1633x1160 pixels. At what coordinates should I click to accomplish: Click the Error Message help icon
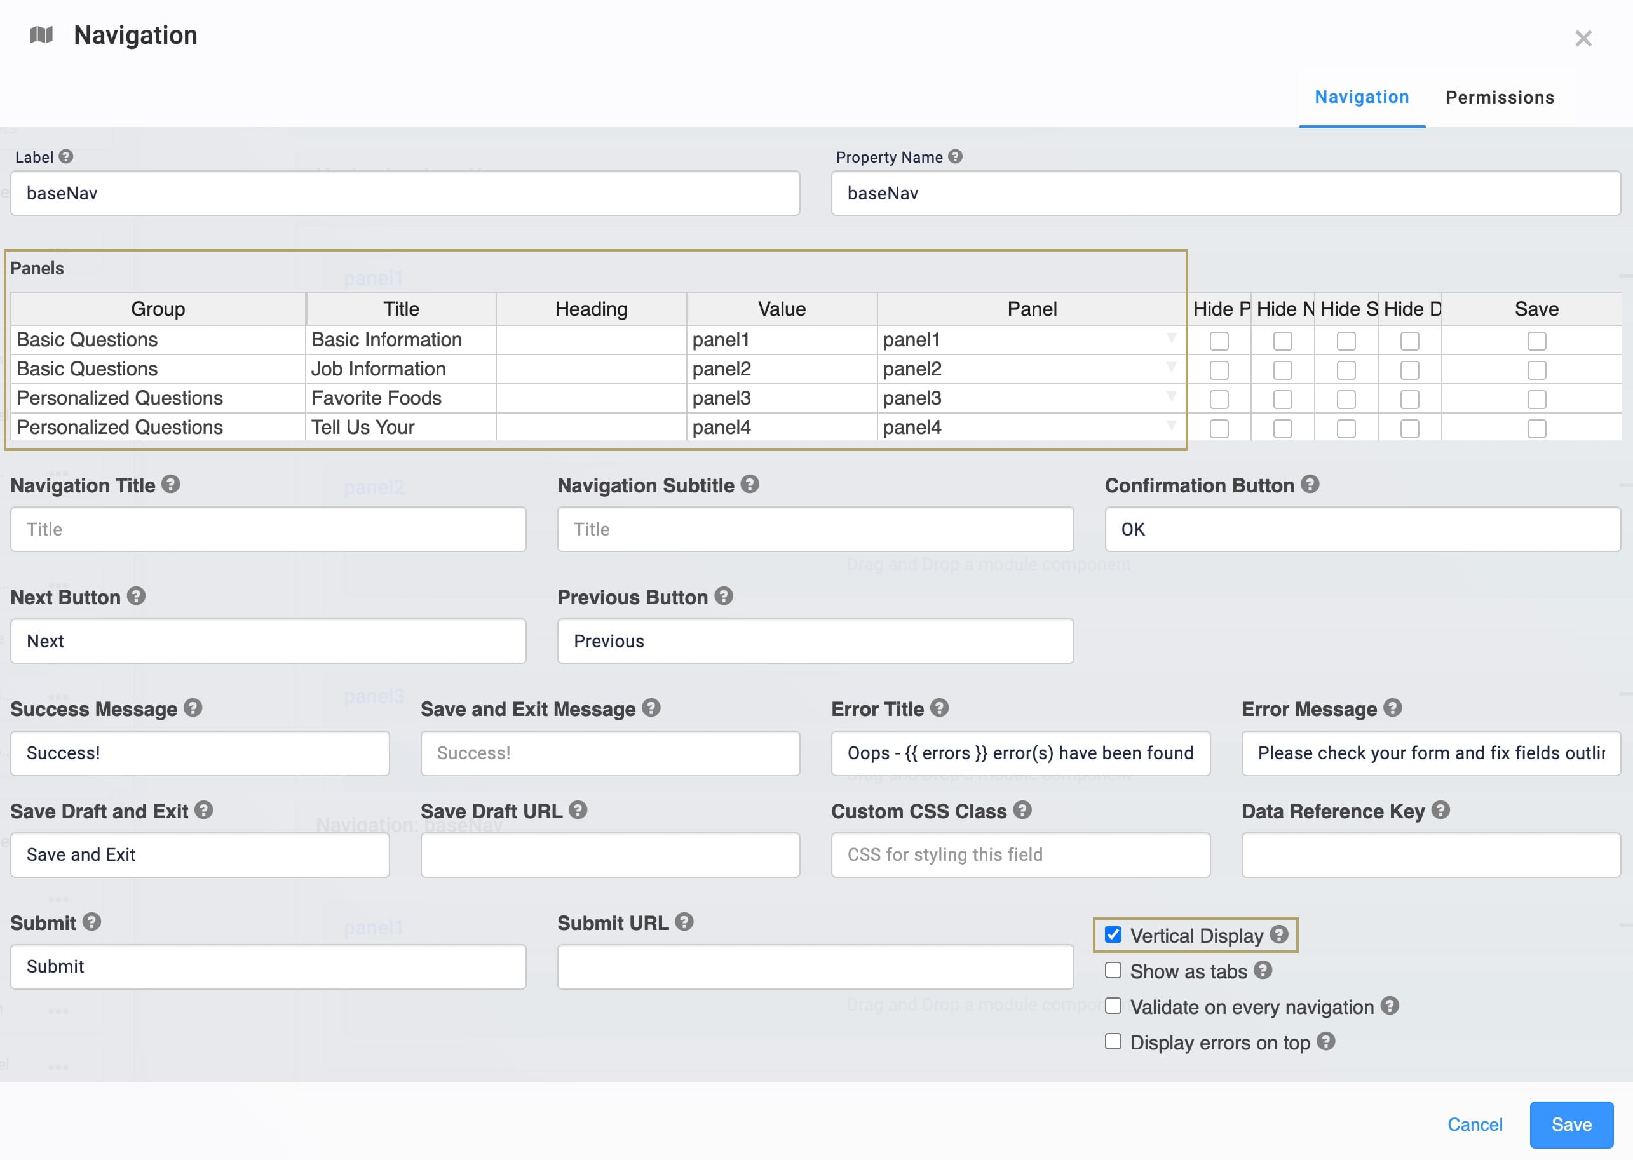(1392, 708)
